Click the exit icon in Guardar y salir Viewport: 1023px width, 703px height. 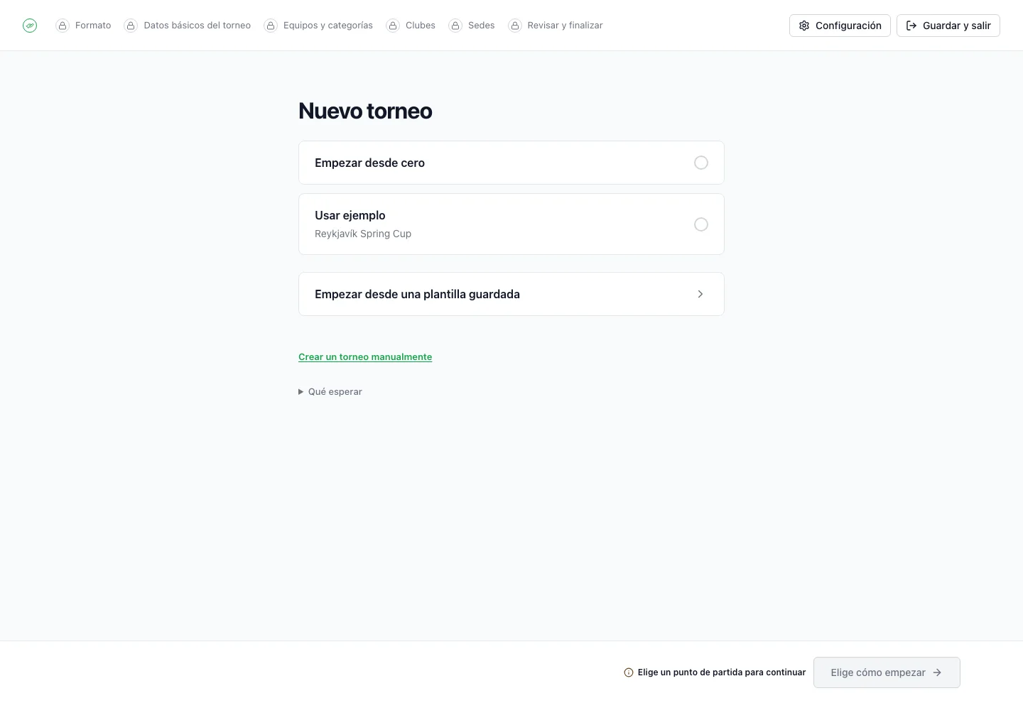[x=911, y=26]
